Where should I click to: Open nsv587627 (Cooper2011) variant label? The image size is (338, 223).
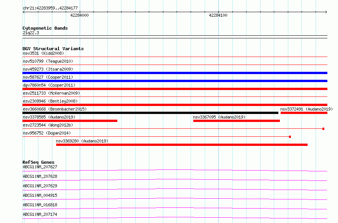point(48,77)
